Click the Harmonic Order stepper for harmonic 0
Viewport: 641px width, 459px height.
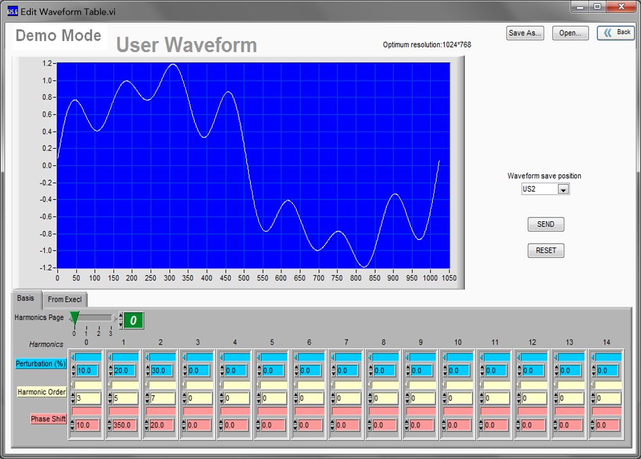[x=73, y=398]
